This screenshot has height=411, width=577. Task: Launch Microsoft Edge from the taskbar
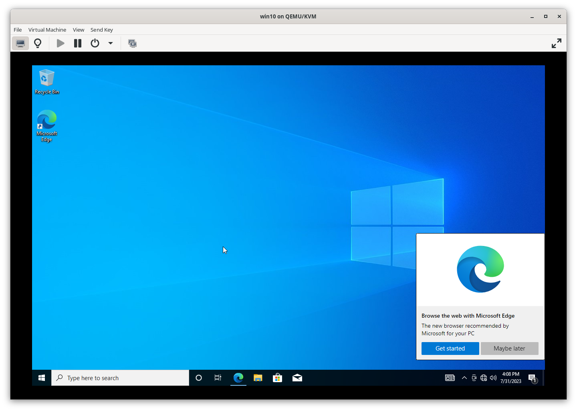[x=238, y=378]
